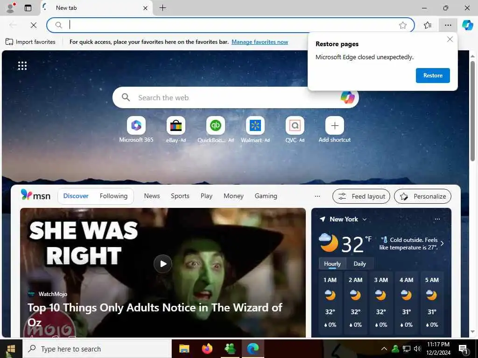Open weather card options (three dots)

[x=437, y=219]
